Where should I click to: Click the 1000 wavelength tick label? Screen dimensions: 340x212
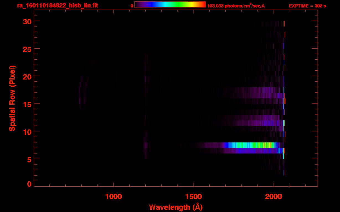coord(114,197)
